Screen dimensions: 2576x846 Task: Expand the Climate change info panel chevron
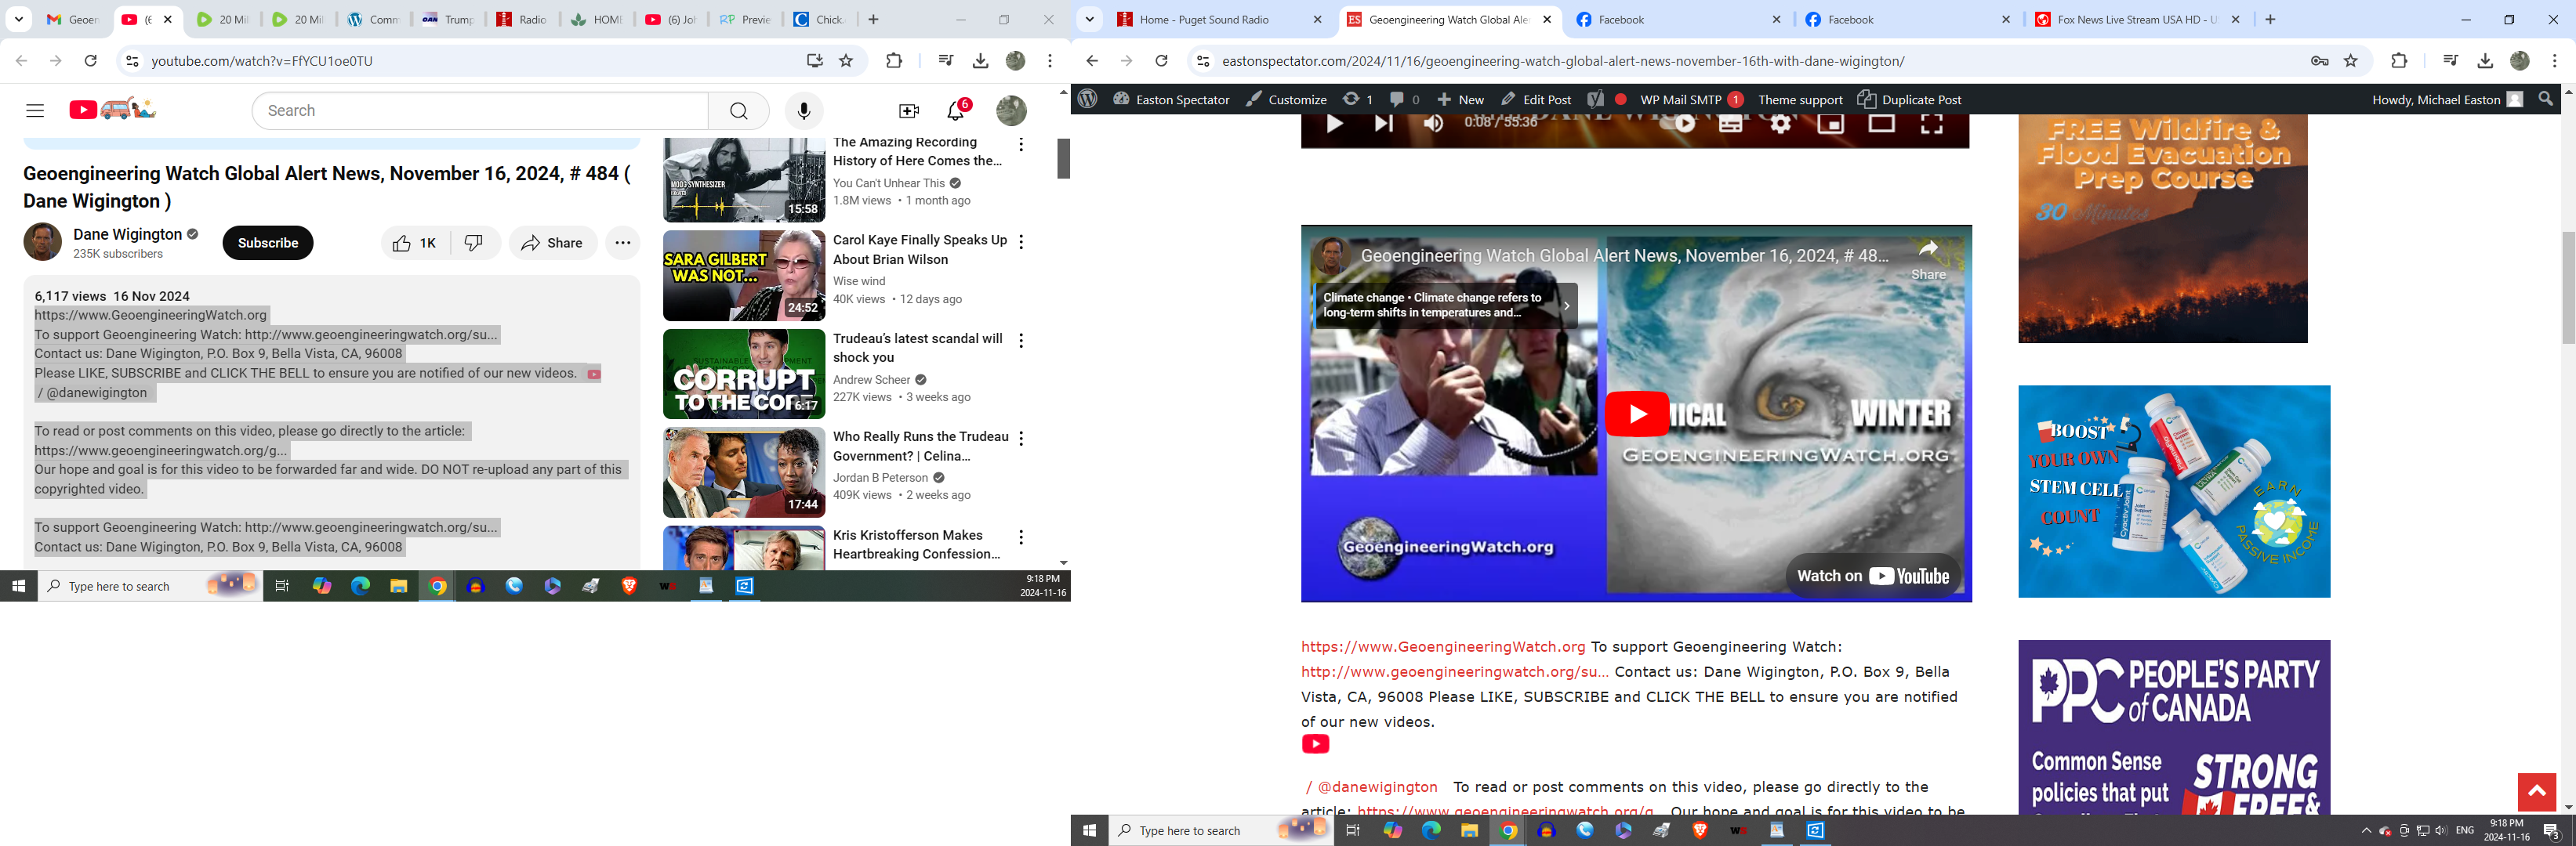[1566, 305]
